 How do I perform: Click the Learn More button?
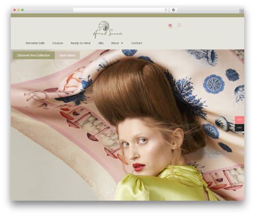coord(67,55)
